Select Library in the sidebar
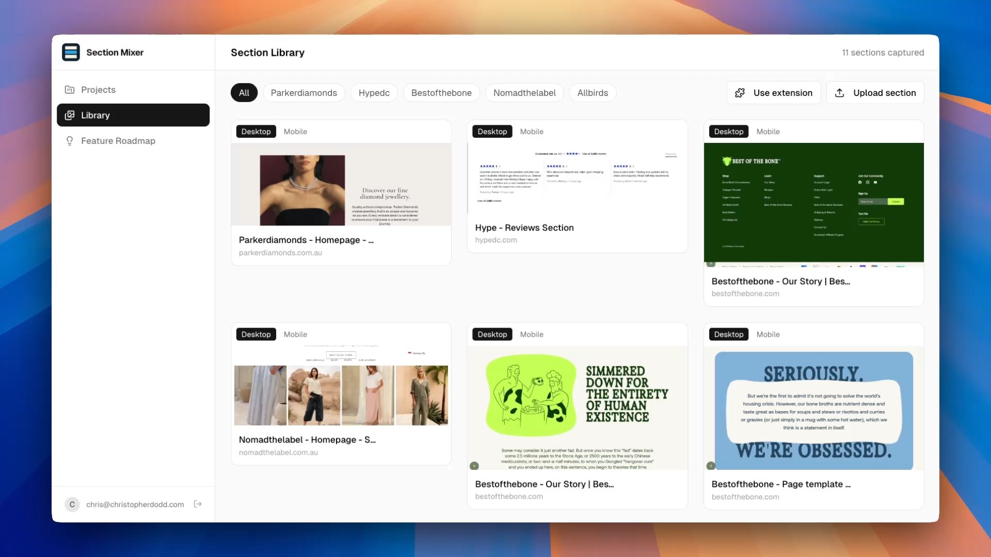991x557 pixels. 133,115
